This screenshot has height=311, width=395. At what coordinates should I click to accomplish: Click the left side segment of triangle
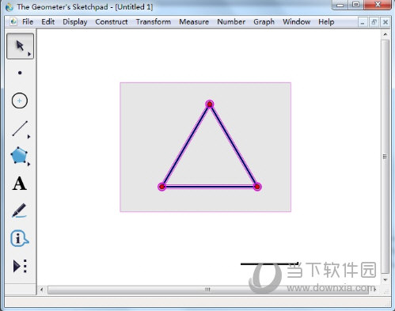coord(186,146)
